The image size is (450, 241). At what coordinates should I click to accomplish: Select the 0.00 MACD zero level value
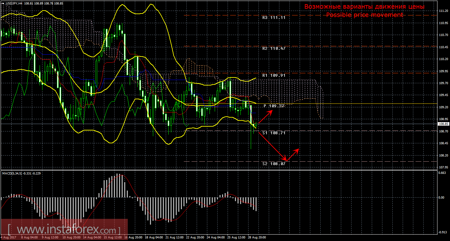442,197
